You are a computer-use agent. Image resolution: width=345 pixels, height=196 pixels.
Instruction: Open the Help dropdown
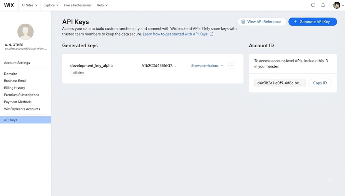pos(102,5)
